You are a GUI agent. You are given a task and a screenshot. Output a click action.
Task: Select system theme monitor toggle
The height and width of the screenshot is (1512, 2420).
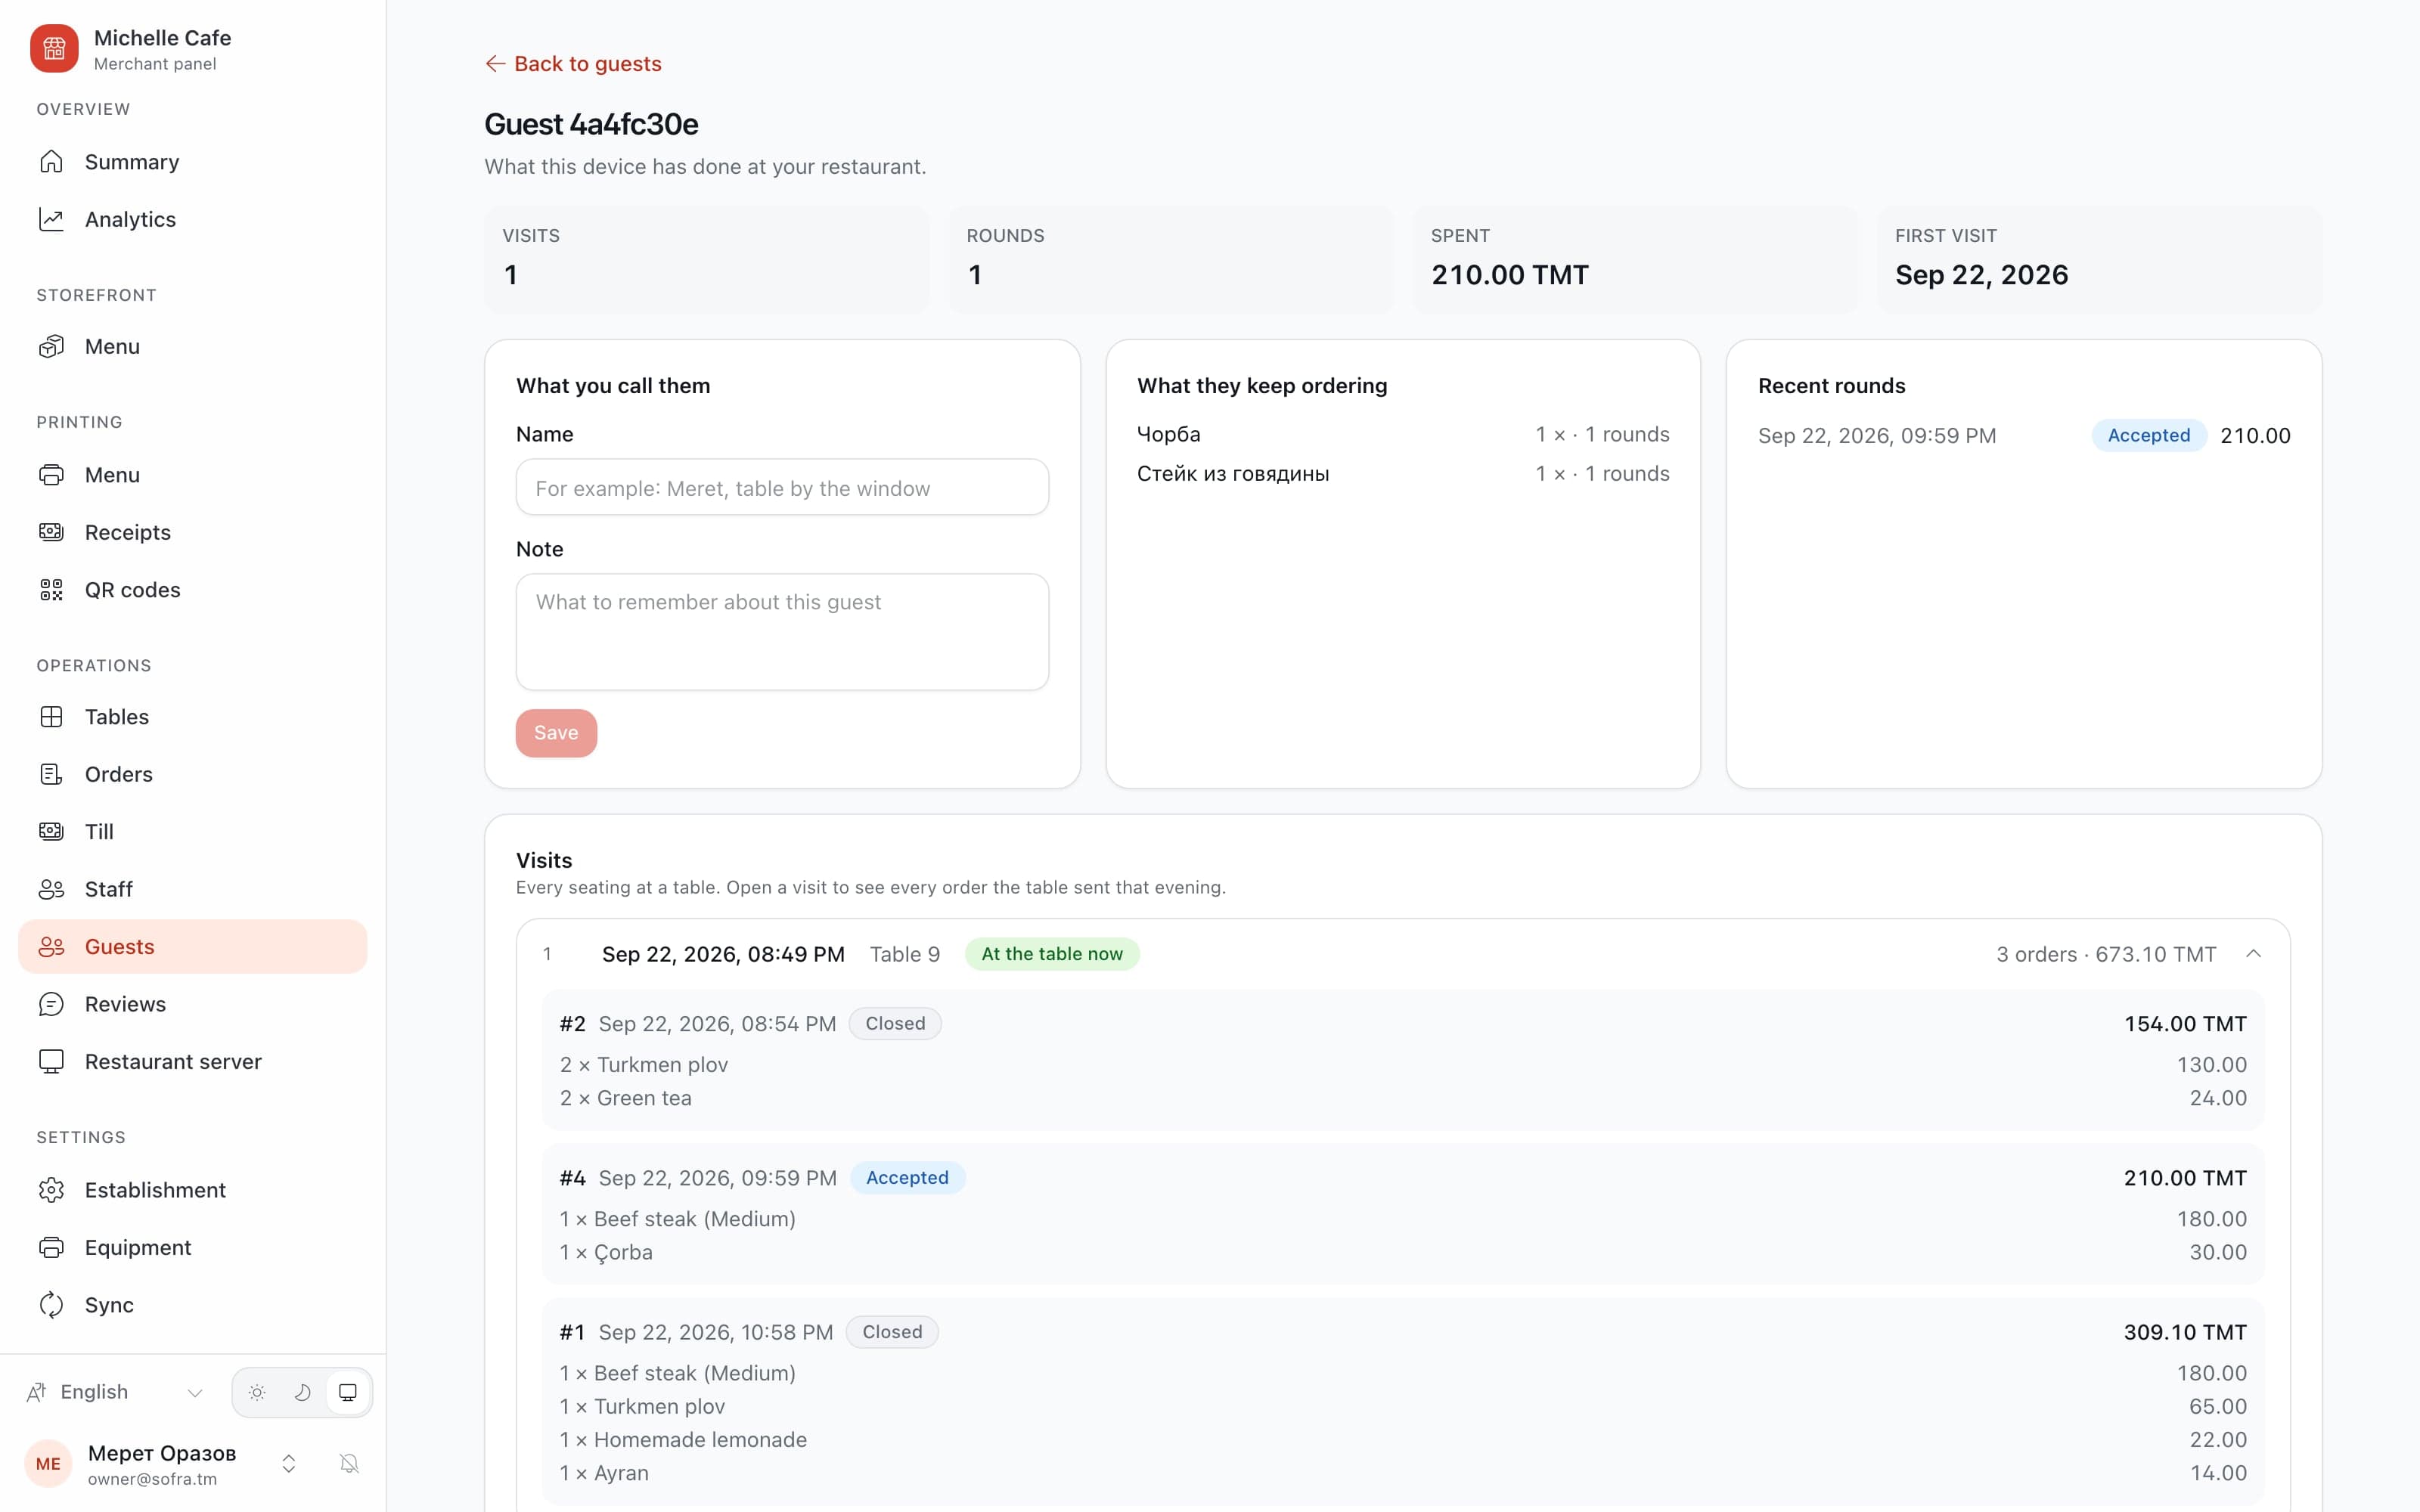click(x=348, y=1392)
